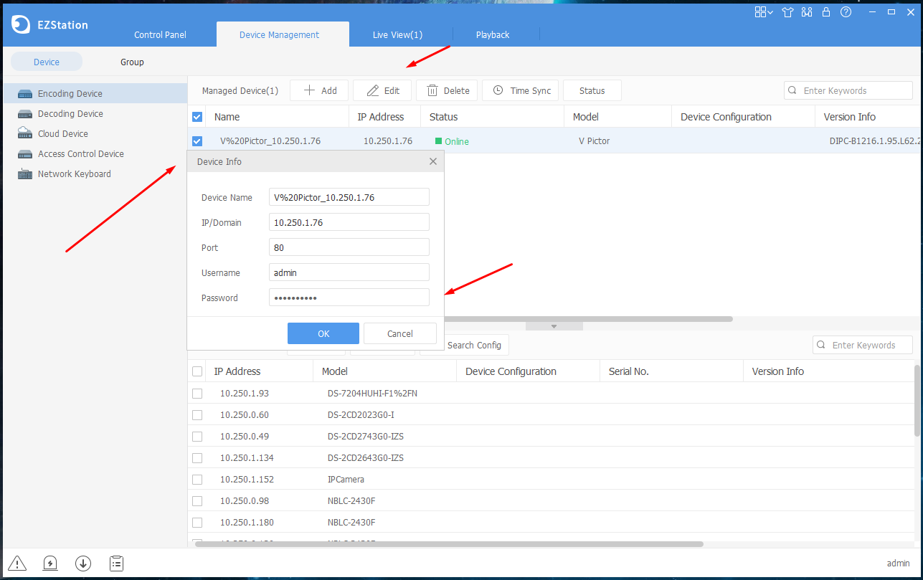
Task: Check the box for 10.250.1.152
Action: pos(197,480)
